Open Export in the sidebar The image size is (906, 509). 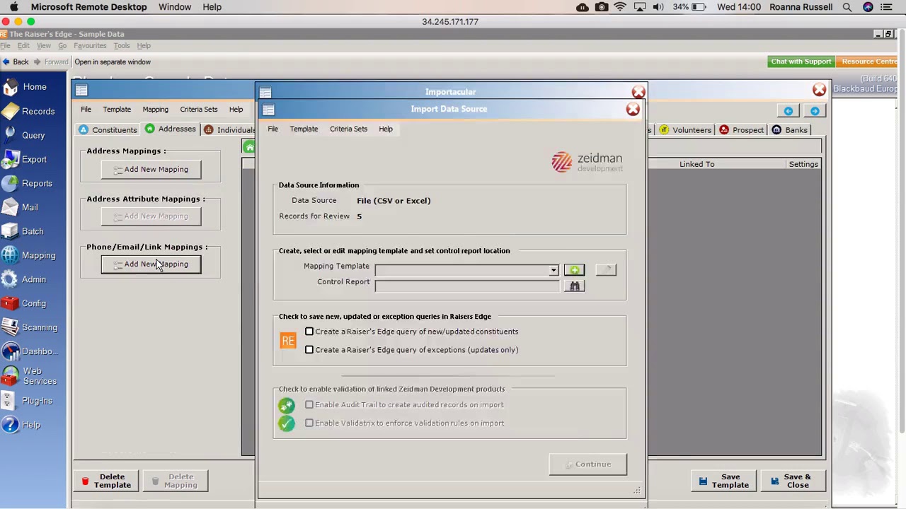point(25,159)
